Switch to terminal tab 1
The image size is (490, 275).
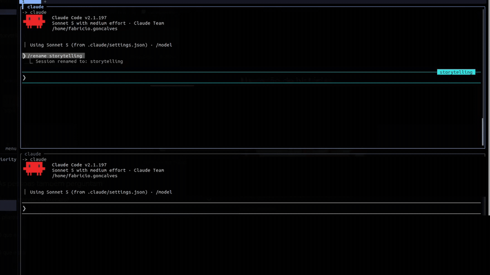pos(30,2)
